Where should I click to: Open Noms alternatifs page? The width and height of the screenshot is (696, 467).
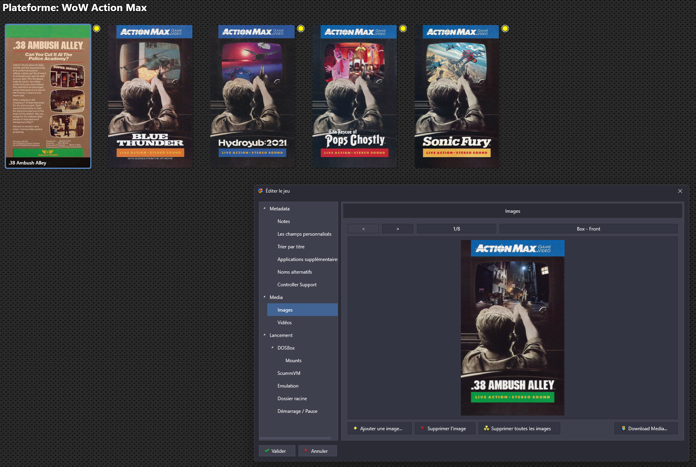(295, 272)
